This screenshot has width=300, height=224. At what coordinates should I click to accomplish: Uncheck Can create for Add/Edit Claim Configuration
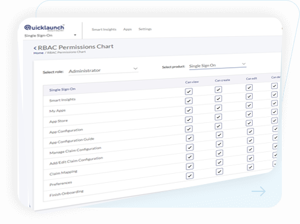(x=220, y=144)
